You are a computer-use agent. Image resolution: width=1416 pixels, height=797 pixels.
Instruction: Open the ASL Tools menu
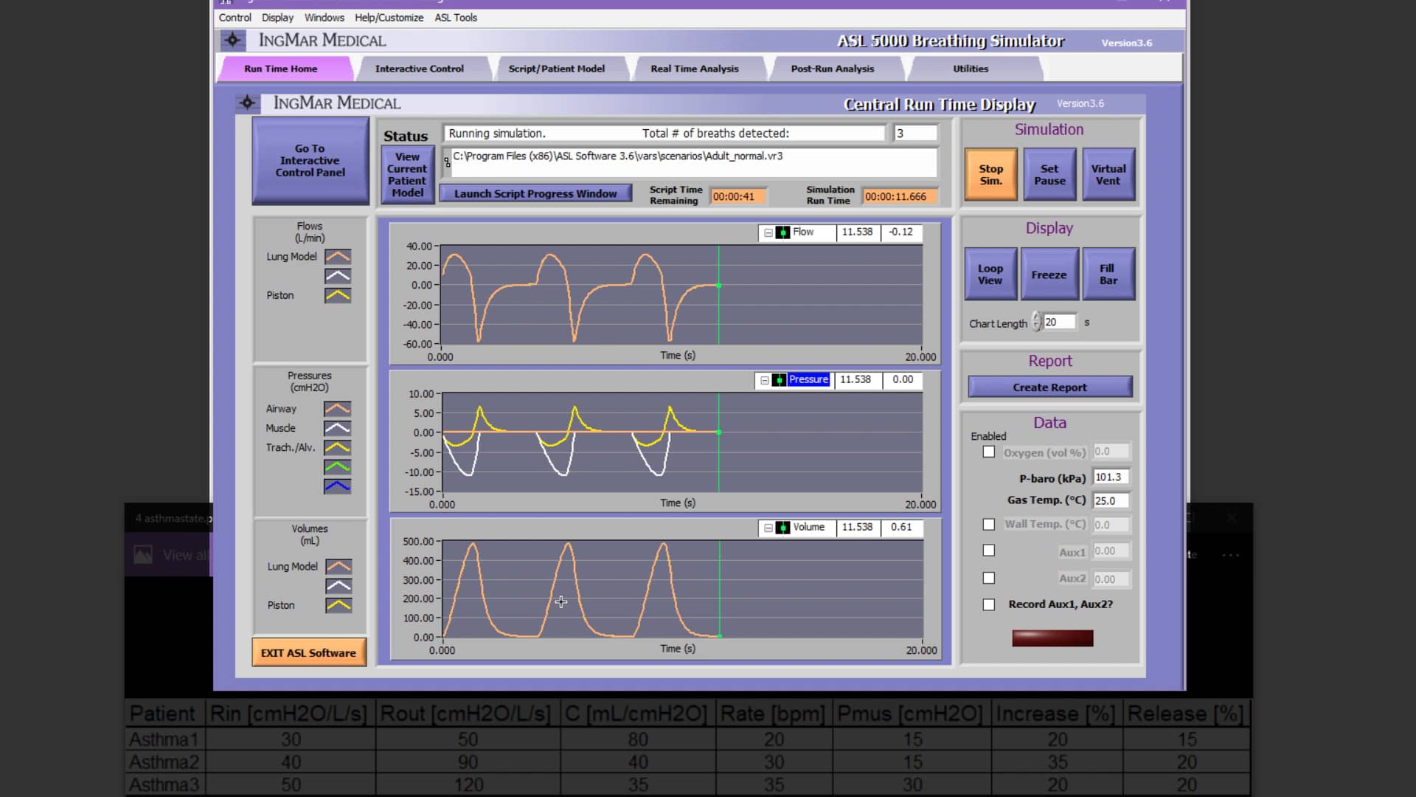(x=455, y=18)
